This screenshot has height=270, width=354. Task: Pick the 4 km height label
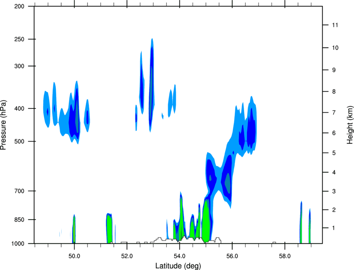[x=334, y=172]
